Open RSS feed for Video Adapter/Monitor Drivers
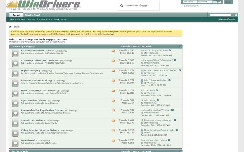The image size is (244, 152). (113, 130)
